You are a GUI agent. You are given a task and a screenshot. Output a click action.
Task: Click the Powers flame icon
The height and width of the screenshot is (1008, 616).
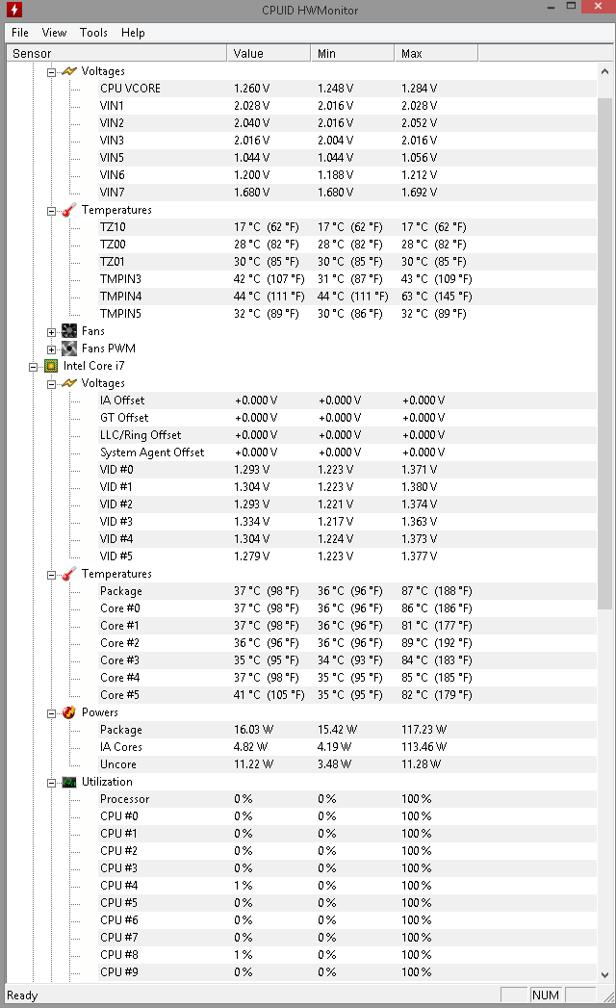coord(68,712)
